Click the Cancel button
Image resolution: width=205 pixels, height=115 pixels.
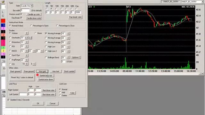pyautogui.click(x=52, y=103)
